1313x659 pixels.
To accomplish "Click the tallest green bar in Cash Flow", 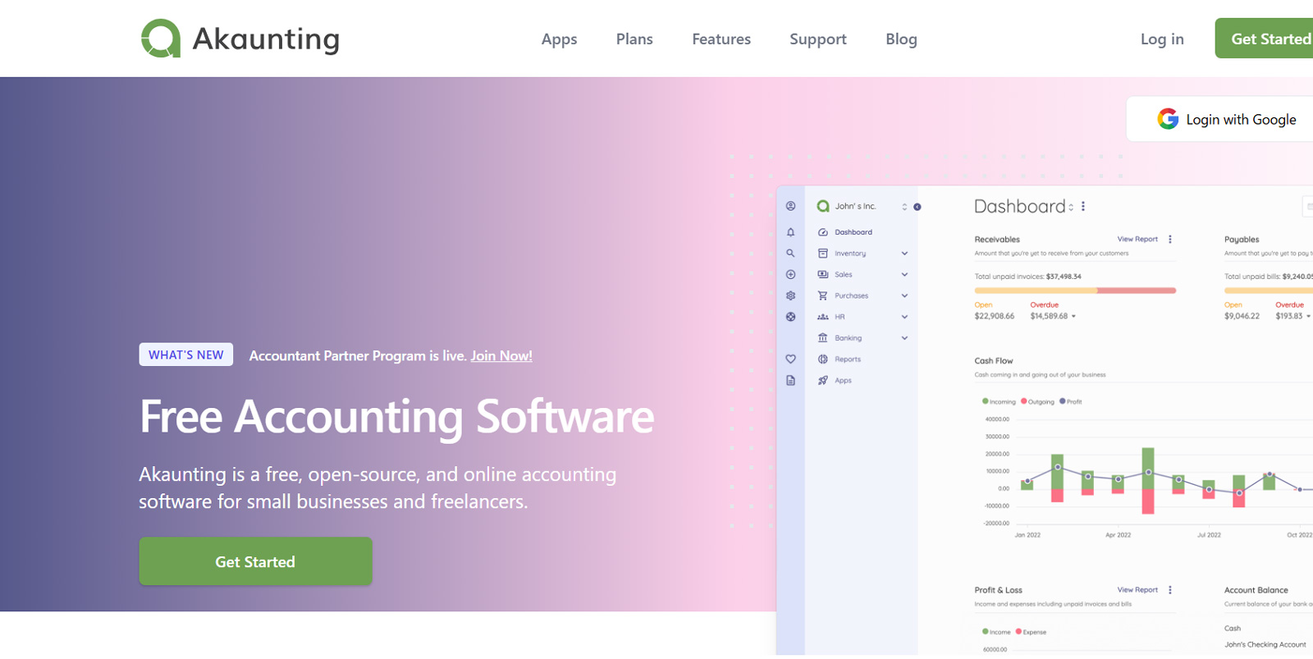I will point(1148,468).
